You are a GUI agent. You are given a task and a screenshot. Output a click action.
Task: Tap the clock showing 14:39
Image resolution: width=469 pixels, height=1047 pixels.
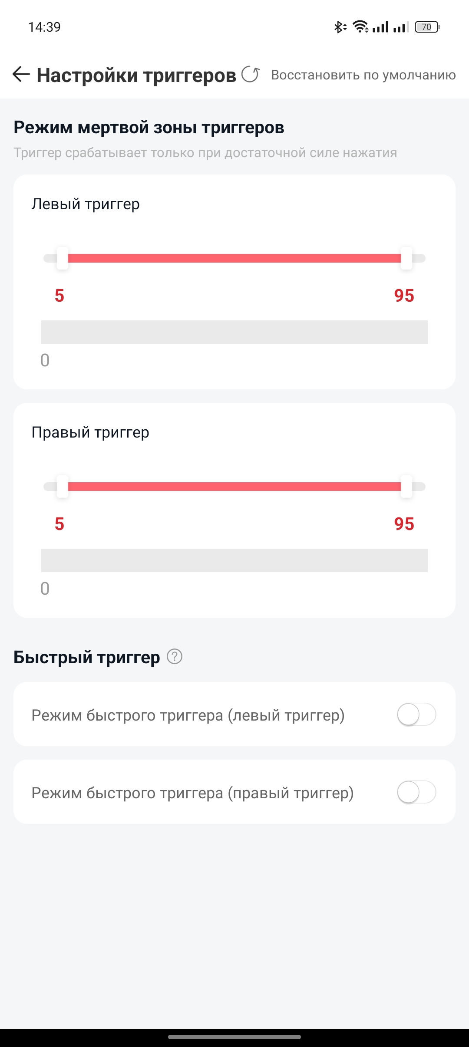click(x=44, y=27)
